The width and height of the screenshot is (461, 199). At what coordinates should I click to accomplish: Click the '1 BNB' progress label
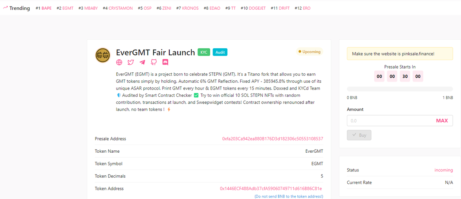[x=448, y=98]
